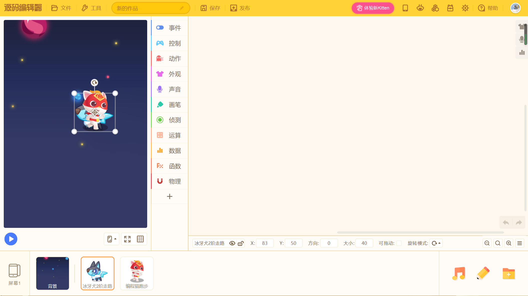Click the sprite name field 冰牙犬2阶走路
This screenshot has width=528, height=296.
[210, 243]
